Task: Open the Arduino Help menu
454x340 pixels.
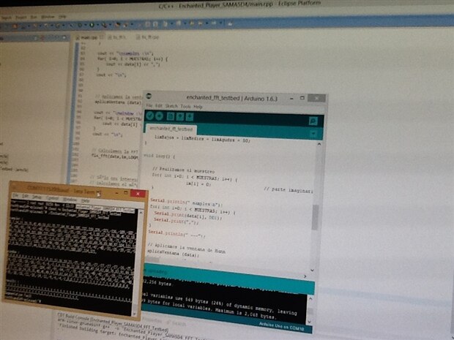Action: coord(198,107)
